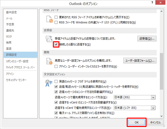This screenshot has width=167, height=129.
Task: Enable 更新された RSS フィード アイテム checkbox
Action: pyautogui.click(x=56, y=17)
